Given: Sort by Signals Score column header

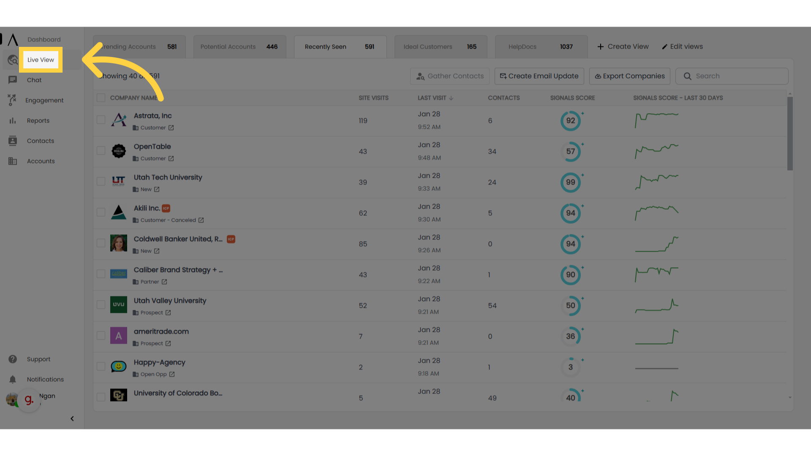Looking at the screenshot, I should click(572, 98).
